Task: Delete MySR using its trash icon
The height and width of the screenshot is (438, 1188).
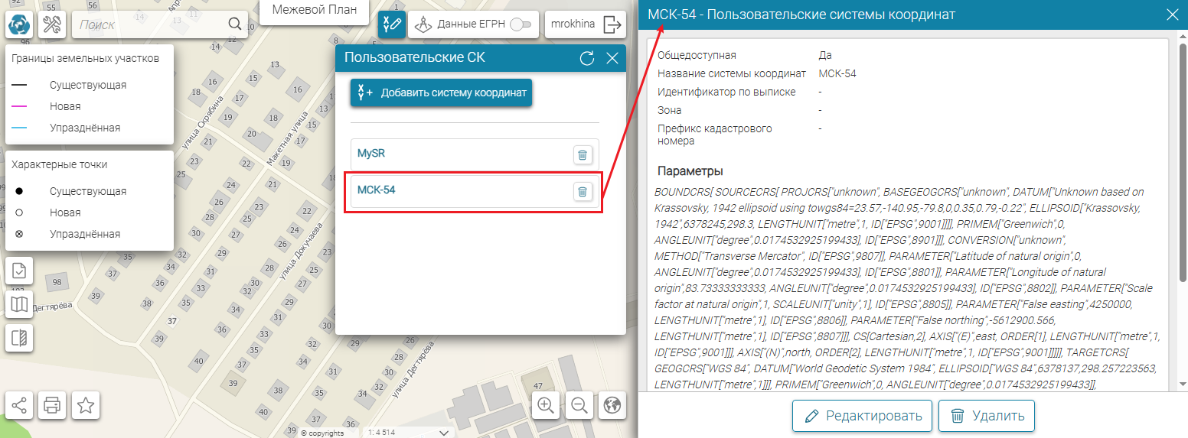Action: point(583,154)
